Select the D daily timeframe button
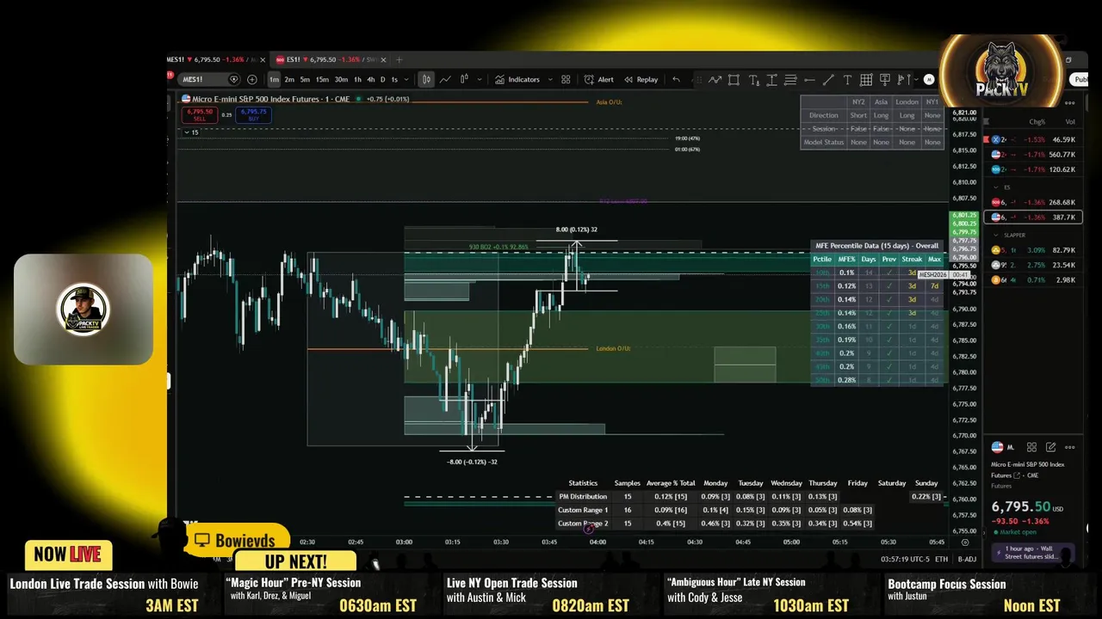 383,79
